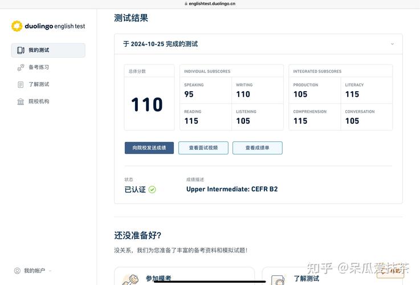
Task: Click Upper Intermediate: CEFR B2 text
Action: pos(232,189)
